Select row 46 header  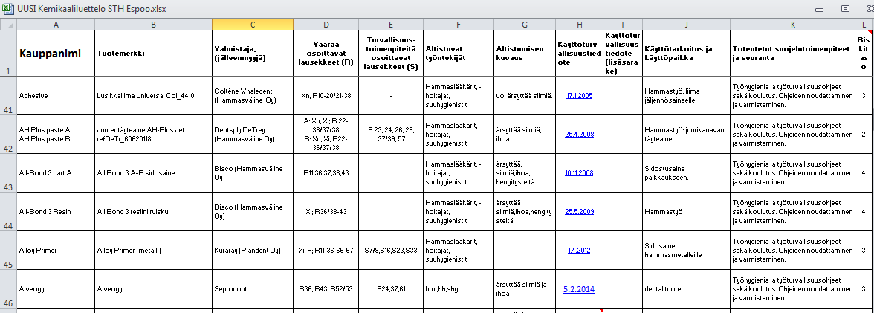[8, 289]
